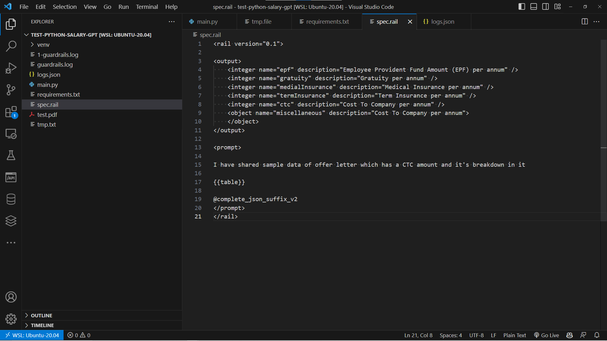Open the Terminal menu

(147, 7)
